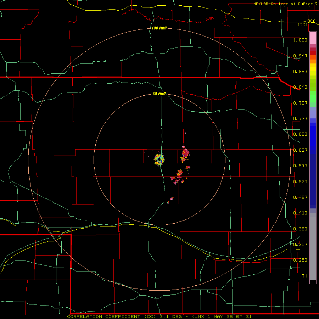The image size is (319, 319).
Task: Select the 0.627 scale value
Action: coord(300,150)
